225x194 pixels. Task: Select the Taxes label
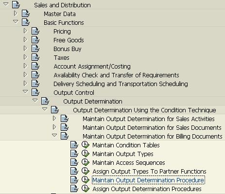(61, 58)
